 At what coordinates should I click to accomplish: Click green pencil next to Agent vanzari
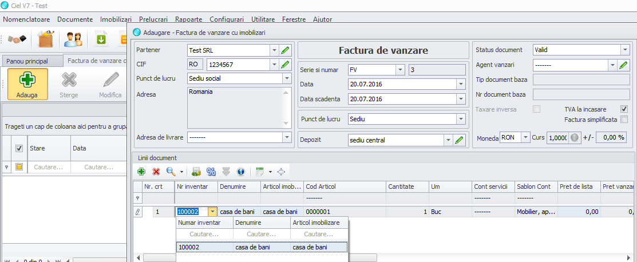tap(623, 64)
